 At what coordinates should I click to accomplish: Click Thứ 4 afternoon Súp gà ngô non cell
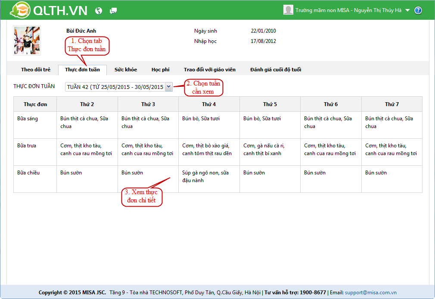[x=209, y=179]
